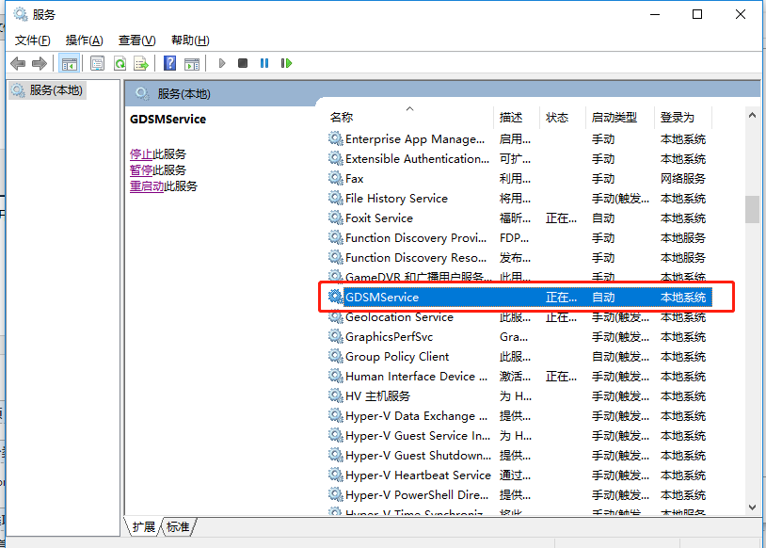Select the Hyper-V Guest Service In... row
The image size is (766, 548).
[x=519, y=435]
